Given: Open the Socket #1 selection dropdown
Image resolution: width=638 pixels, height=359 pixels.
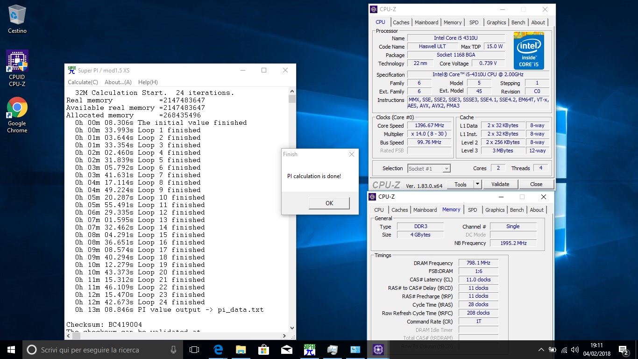Looking at the screenshot, I should (x=429, y=168).
